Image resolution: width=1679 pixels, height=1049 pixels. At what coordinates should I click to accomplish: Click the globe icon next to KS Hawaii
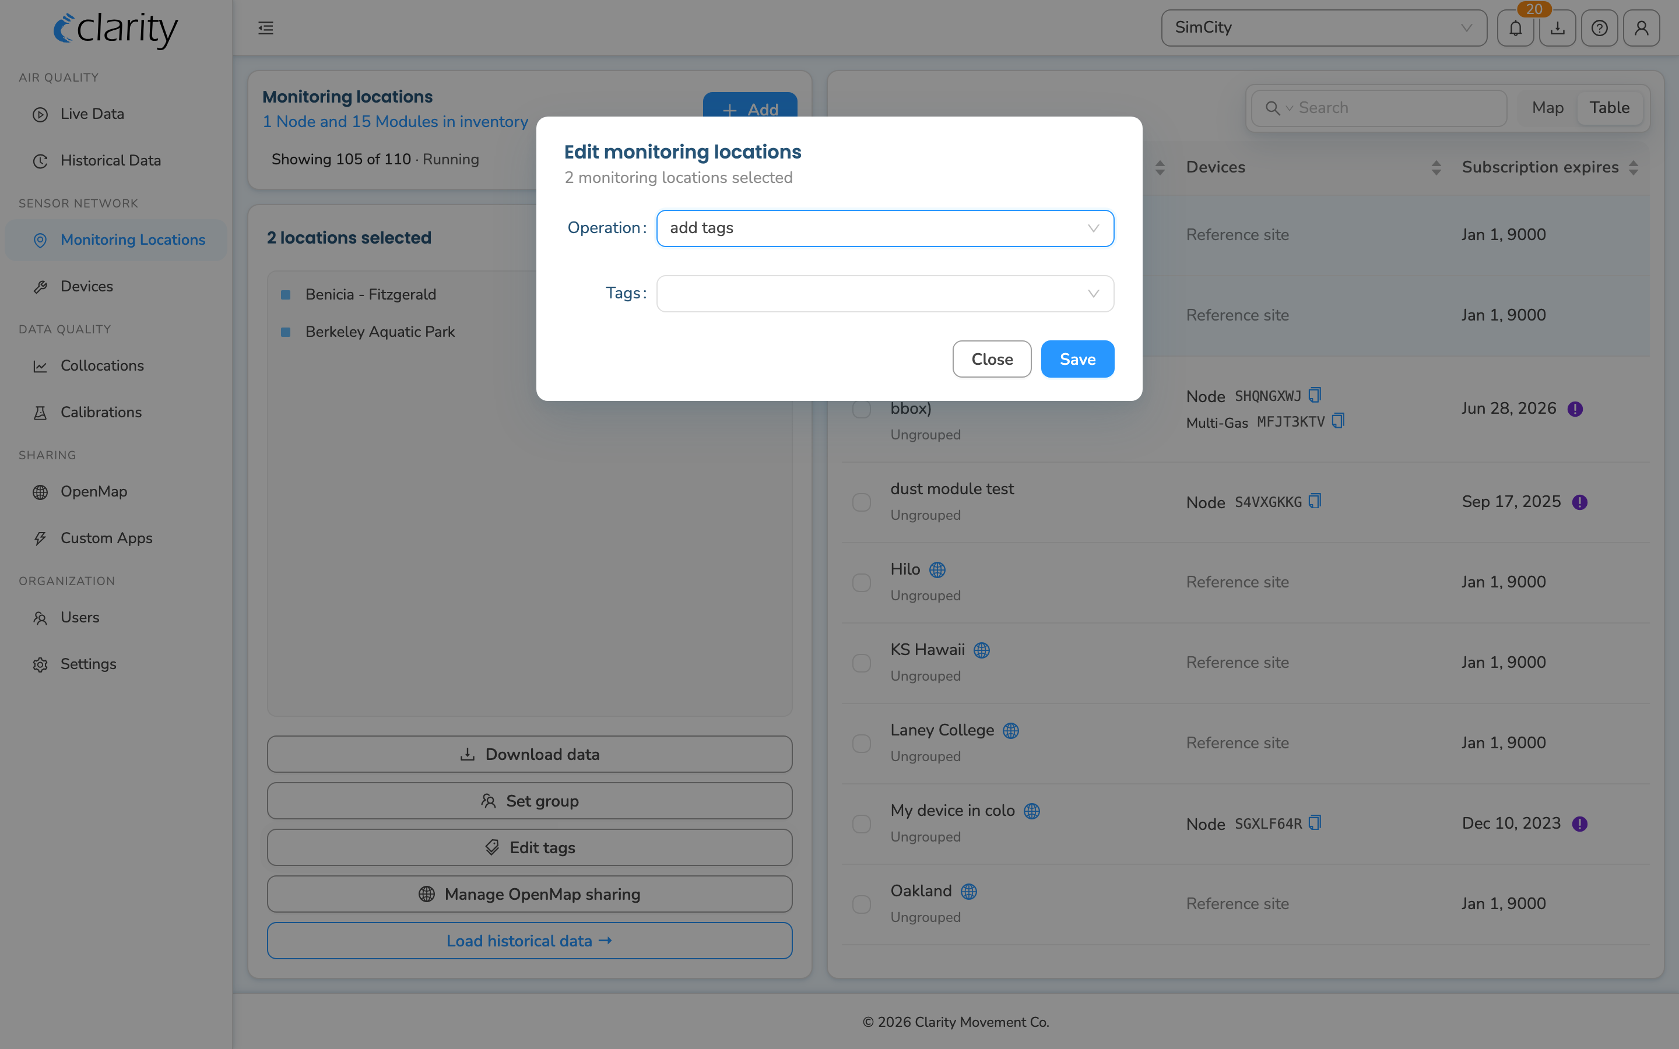click(x=982, y=650)
